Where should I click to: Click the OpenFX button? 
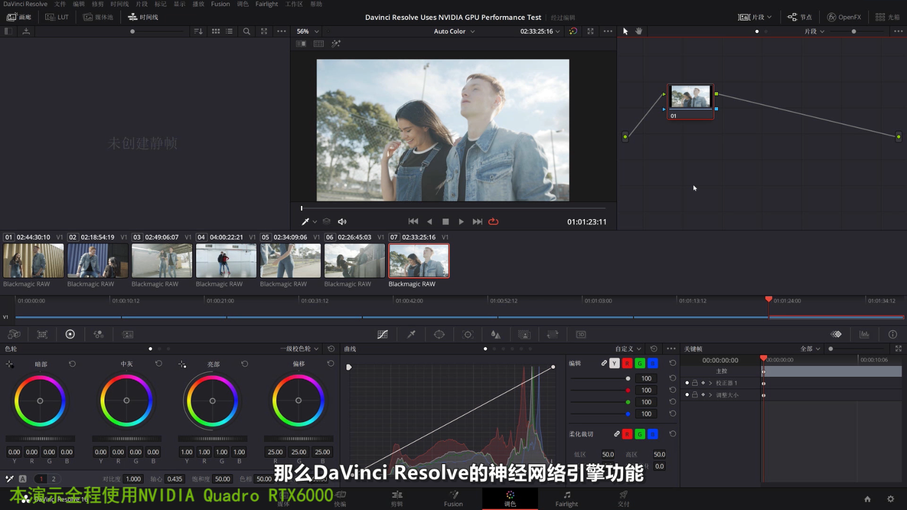point(844,17)
